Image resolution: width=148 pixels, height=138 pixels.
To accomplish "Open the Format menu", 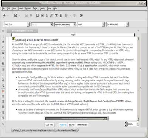I will 28,8.
